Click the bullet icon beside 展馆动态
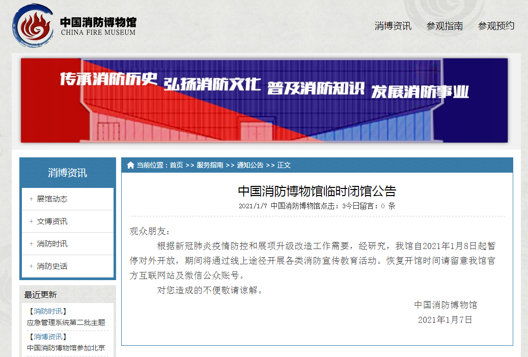528x357 pixels. 31,199
